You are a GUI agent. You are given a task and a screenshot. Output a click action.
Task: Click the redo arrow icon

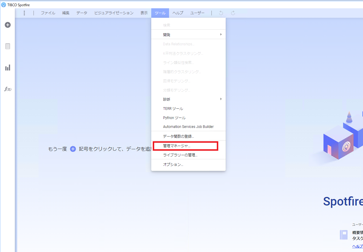coord(233,13)
